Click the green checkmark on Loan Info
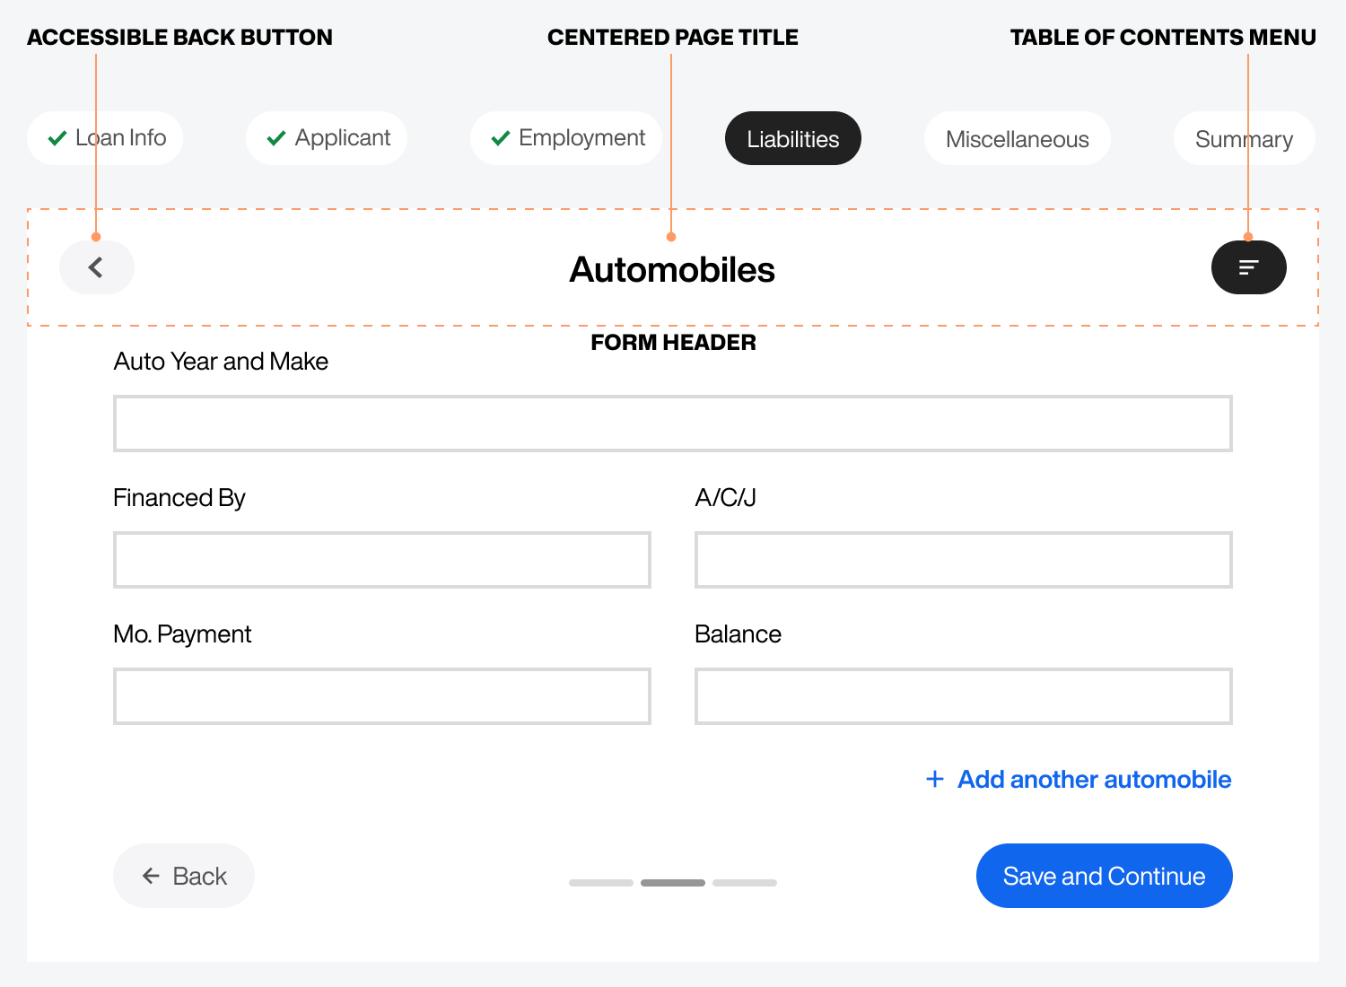Screen dimensions: 1346x987 [57, 138]
